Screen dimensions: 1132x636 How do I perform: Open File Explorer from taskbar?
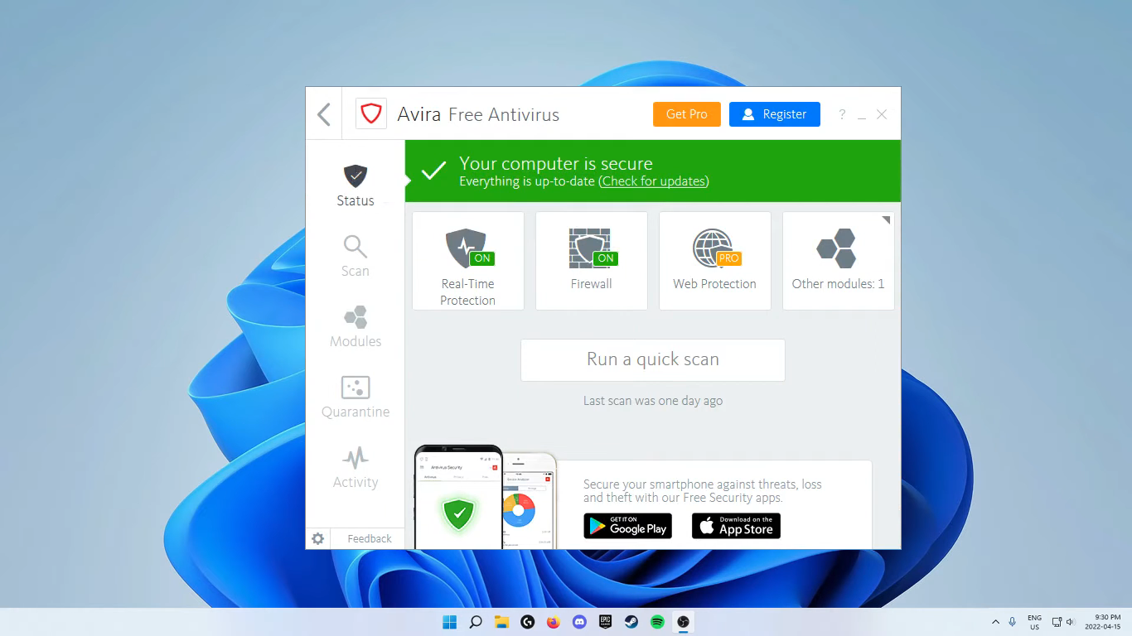501,622
